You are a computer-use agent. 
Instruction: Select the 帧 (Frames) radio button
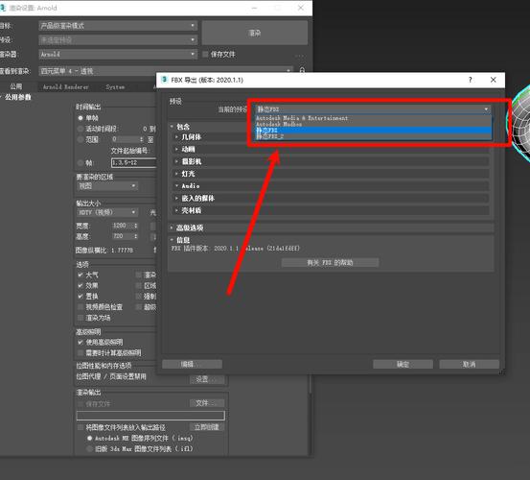[81, 163]
